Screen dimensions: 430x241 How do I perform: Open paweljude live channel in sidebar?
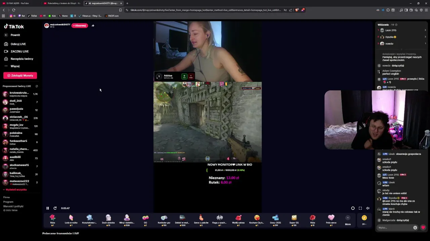[x=20, y=110]
